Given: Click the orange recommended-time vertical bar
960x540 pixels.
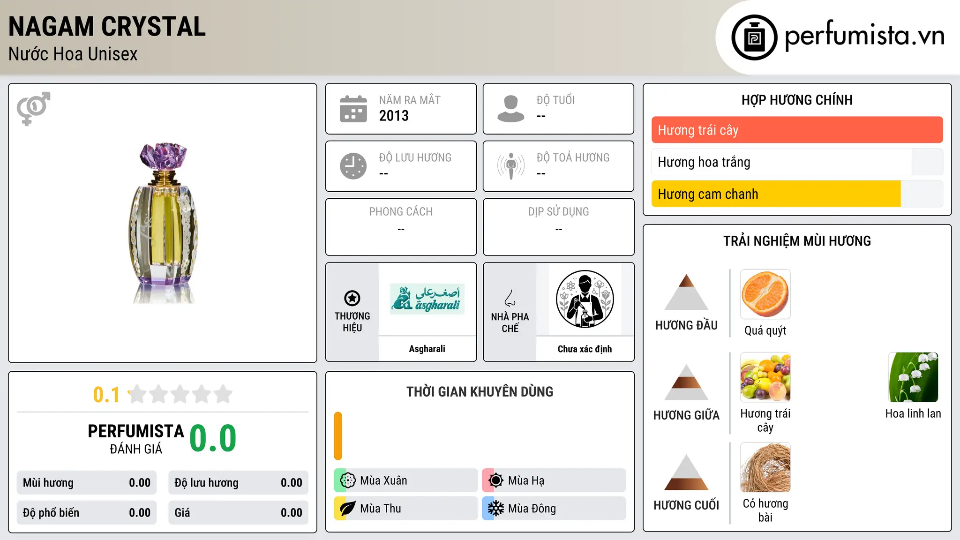Looking at the screenshot, I should pyautogui.click(x=338, y=436).
